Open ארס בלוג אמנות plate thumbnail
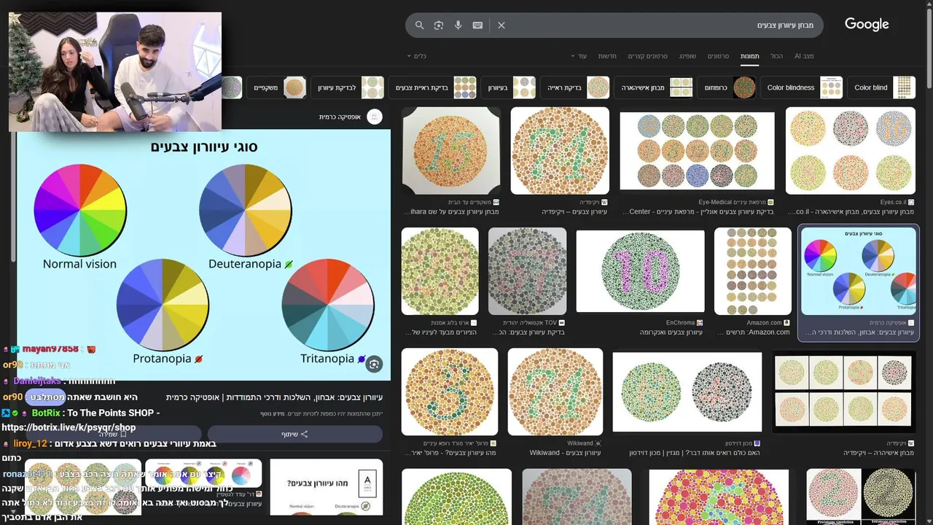This screenshot has width=933, height=525. [440, 271]
